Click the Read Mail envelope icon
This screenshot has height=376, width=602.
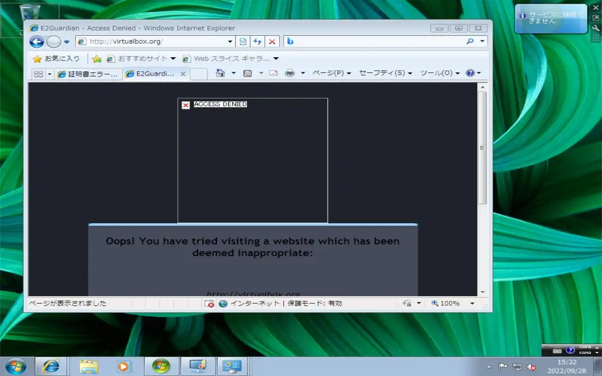click(273, 73)
